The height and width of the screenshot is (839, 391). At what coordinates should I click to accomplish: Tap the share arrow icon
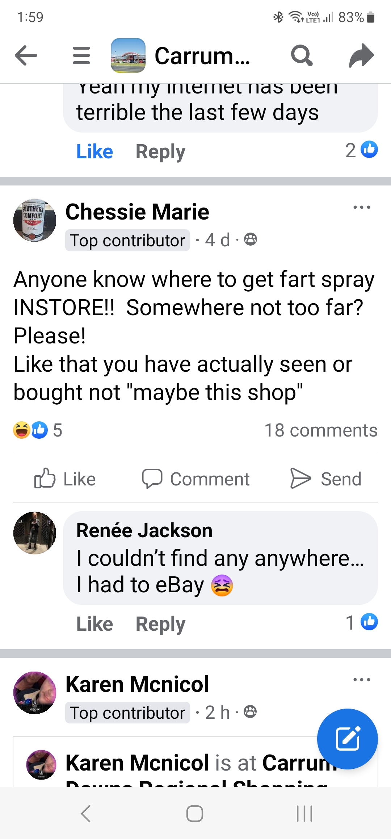[361, 55]
